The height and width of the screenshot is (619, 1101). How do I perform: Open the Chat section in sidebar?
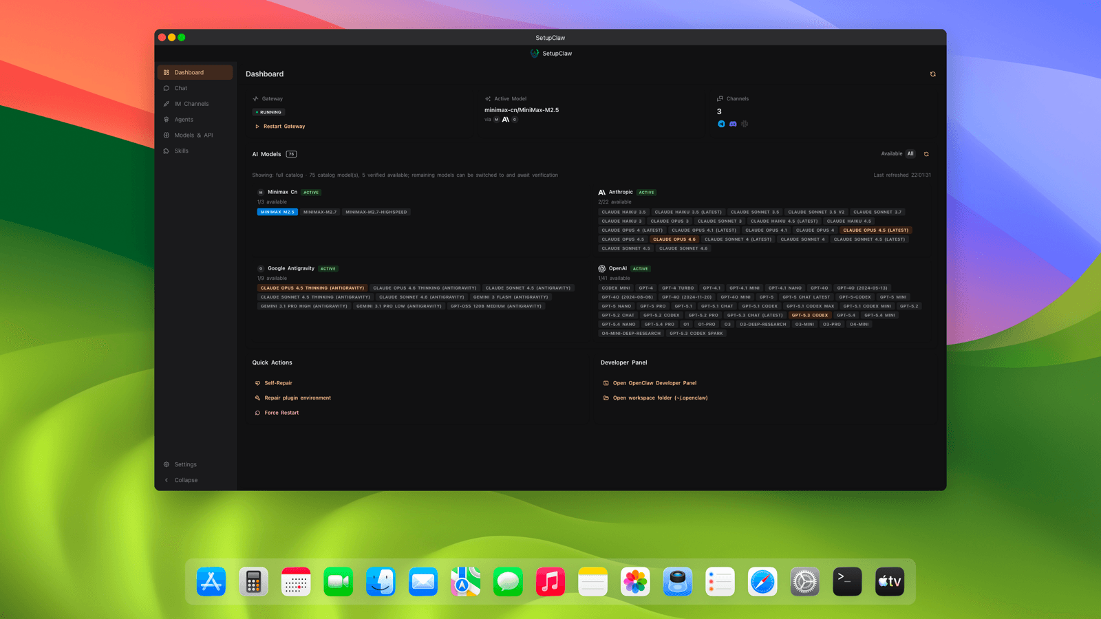(x=195, y=88)
